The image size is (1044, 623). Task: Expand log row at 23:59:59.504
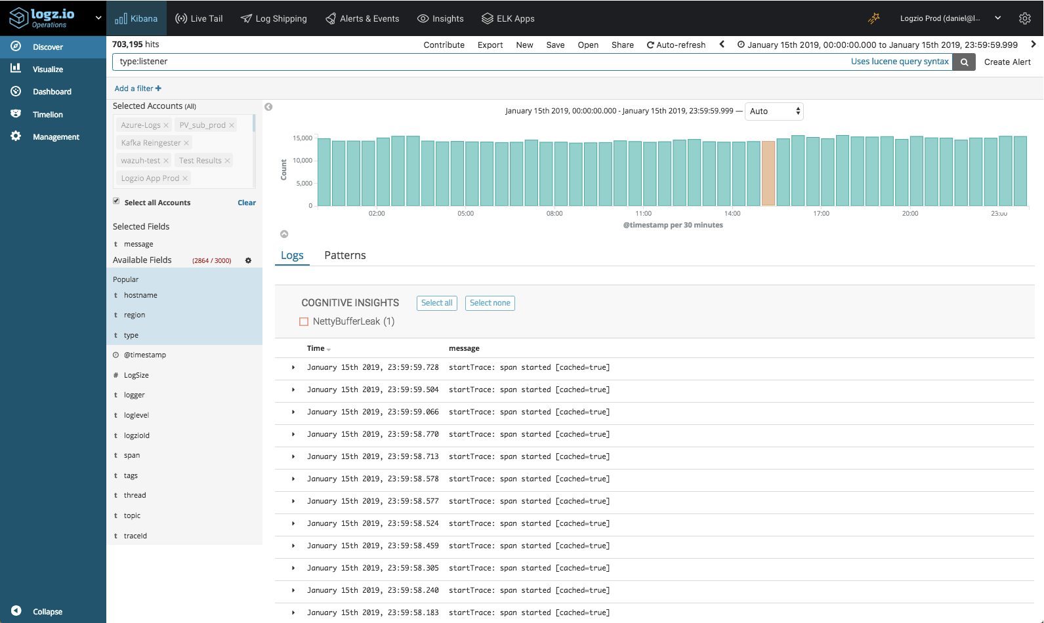(293, 390)
